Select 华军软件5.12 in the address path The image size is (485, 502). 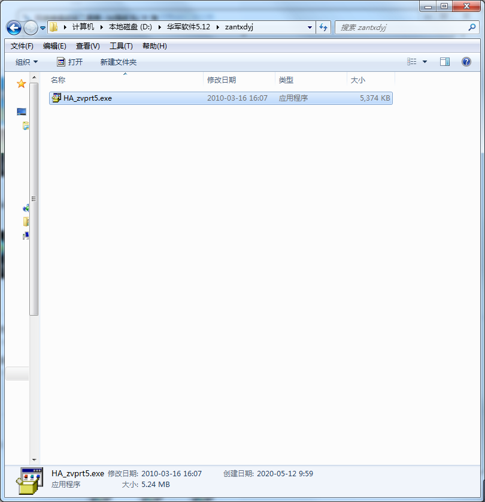[x=189, y=27]
